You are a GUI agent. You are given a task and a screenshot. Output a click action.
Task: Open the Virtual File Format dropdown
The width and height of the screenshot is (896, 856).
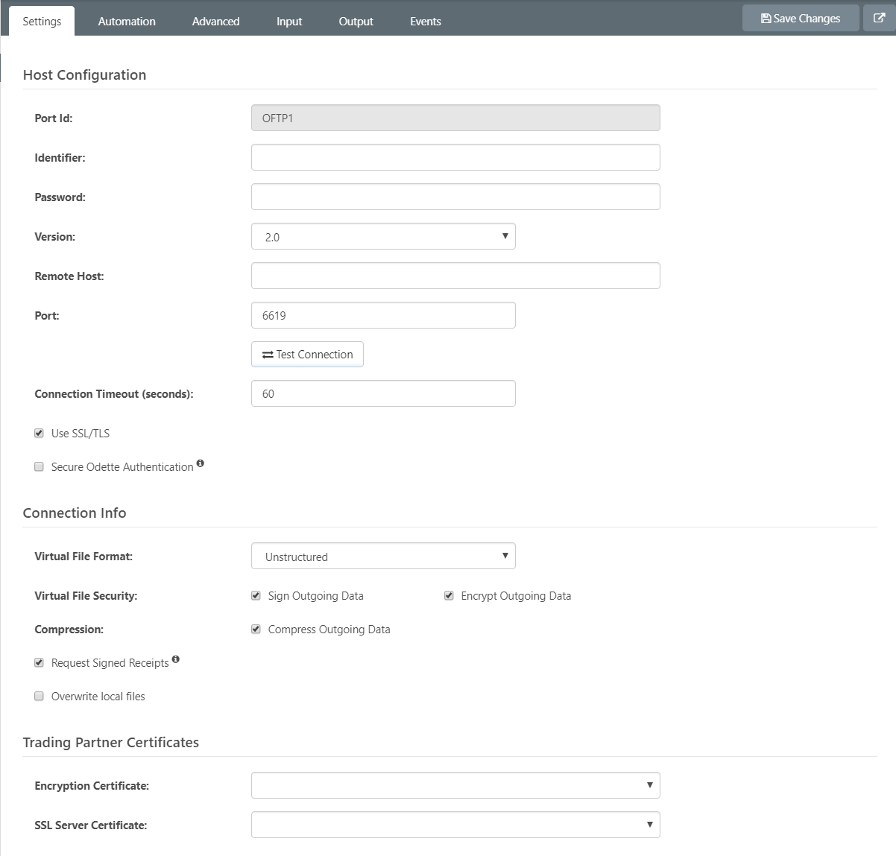383,556
